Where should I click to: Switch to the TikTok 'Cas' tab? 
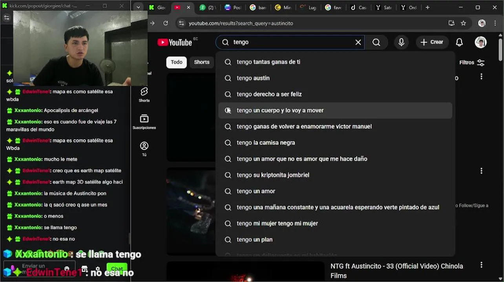tap(358, 7)
